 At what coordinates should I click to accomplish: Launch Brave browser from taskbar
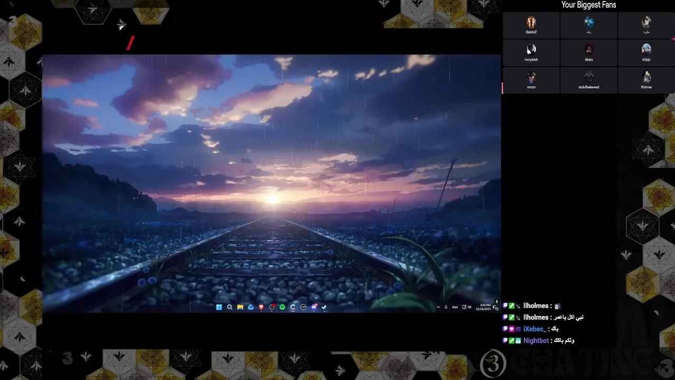click(261, 307)
